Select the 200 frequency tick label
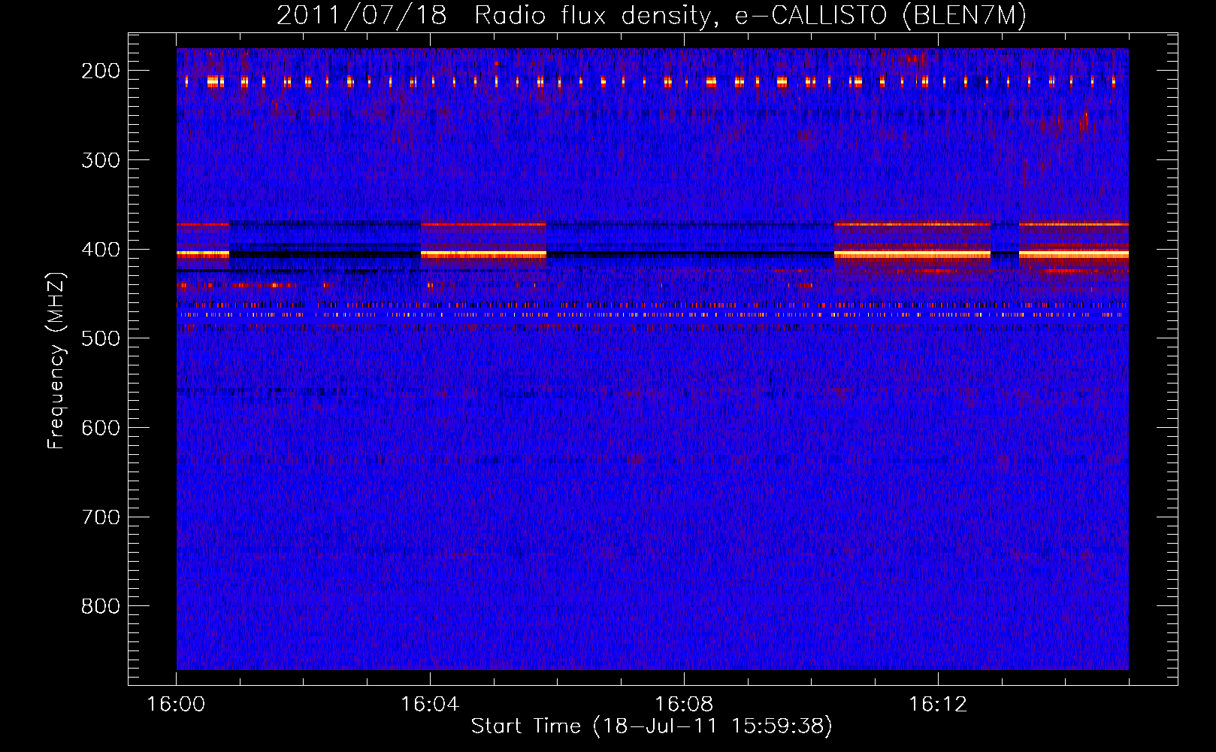This screenshot has width=1216, height=752. tap(101, 71)
